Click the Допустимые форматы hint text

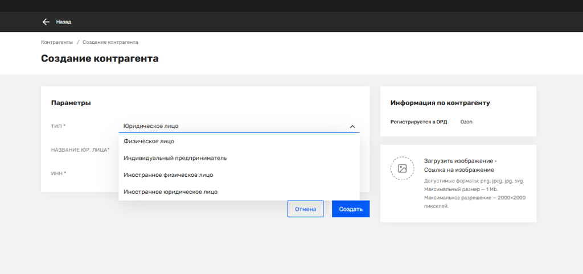coord(474,181)
